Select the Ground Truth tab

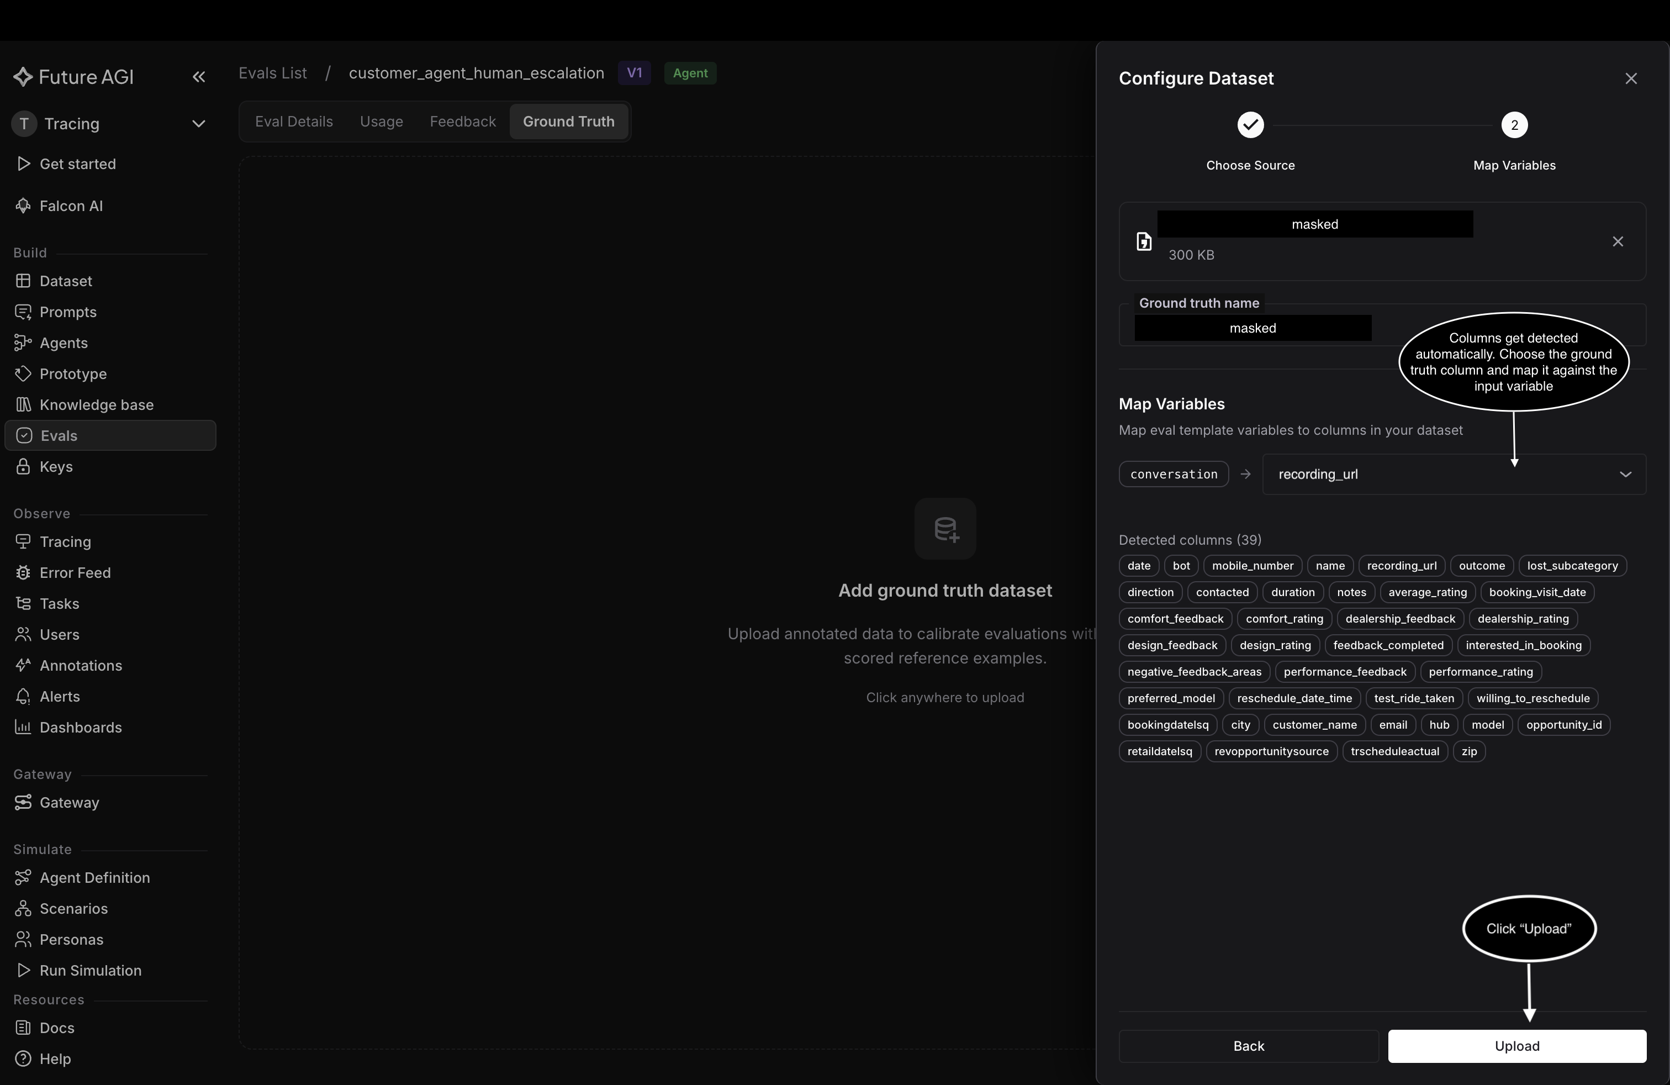568,122
